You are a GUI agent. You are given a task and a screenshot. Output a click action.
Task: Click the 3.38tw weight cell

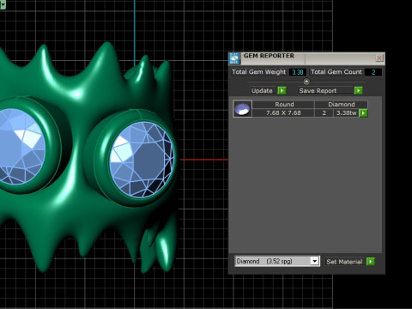click(x=346, y=113)
